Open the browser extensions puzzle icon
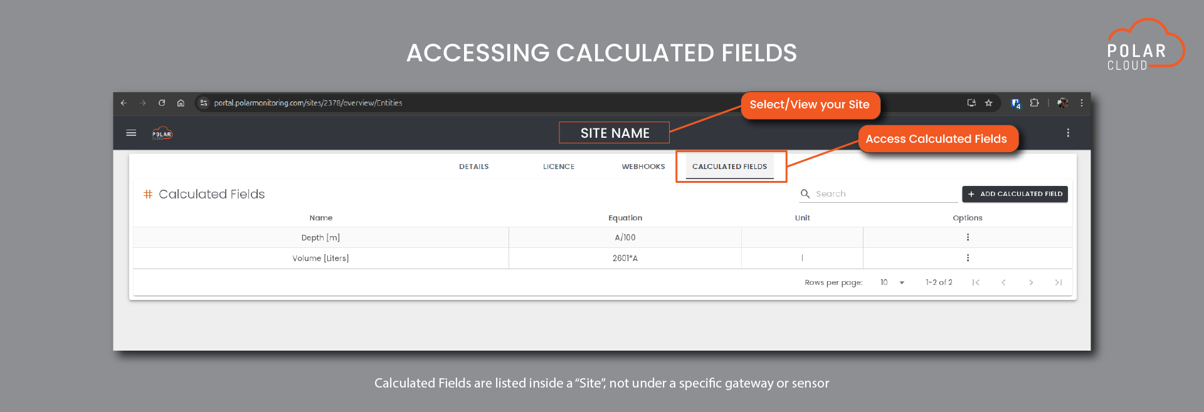 (1035, 103)
